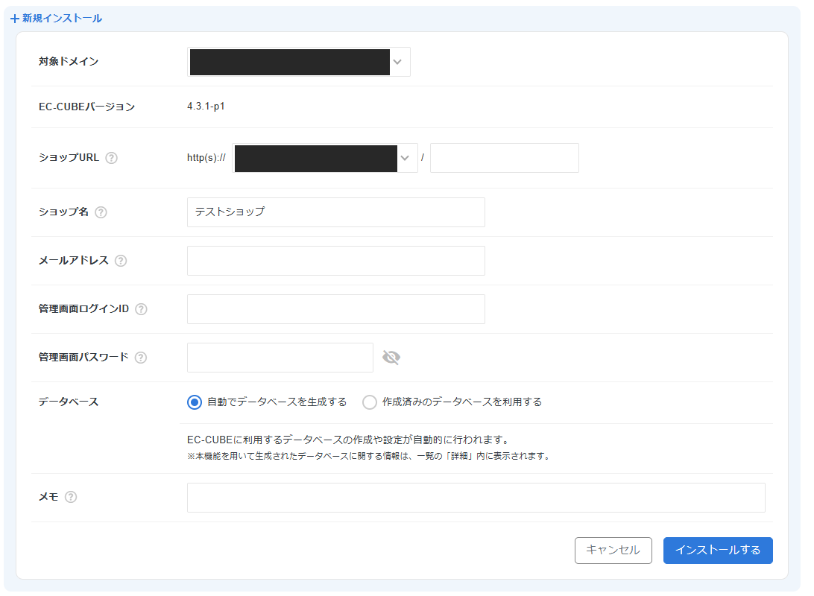Open the ショップURL domain dropdown
This screenshot has height=596, width=814.
coord(325,158)
